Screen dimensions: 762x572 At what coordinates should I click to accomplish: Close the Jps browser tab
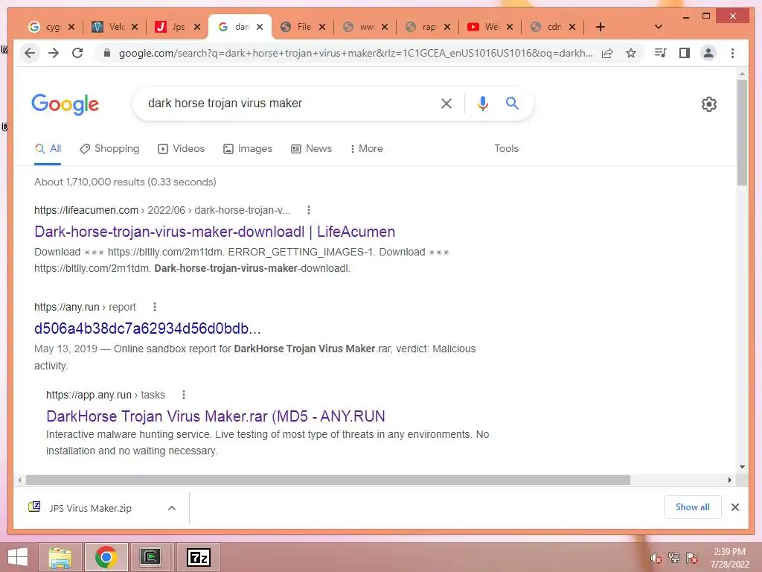[x=196, y=27]
